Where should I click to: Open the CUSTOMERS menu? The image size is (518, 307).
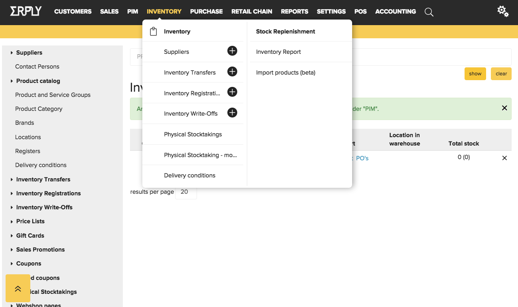point(73,12)
